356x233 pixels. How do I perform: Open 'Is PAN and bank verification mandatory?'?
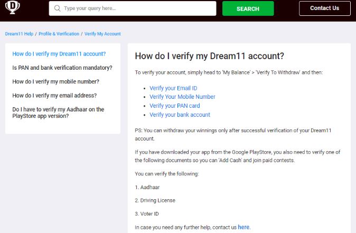coord(62,68)
